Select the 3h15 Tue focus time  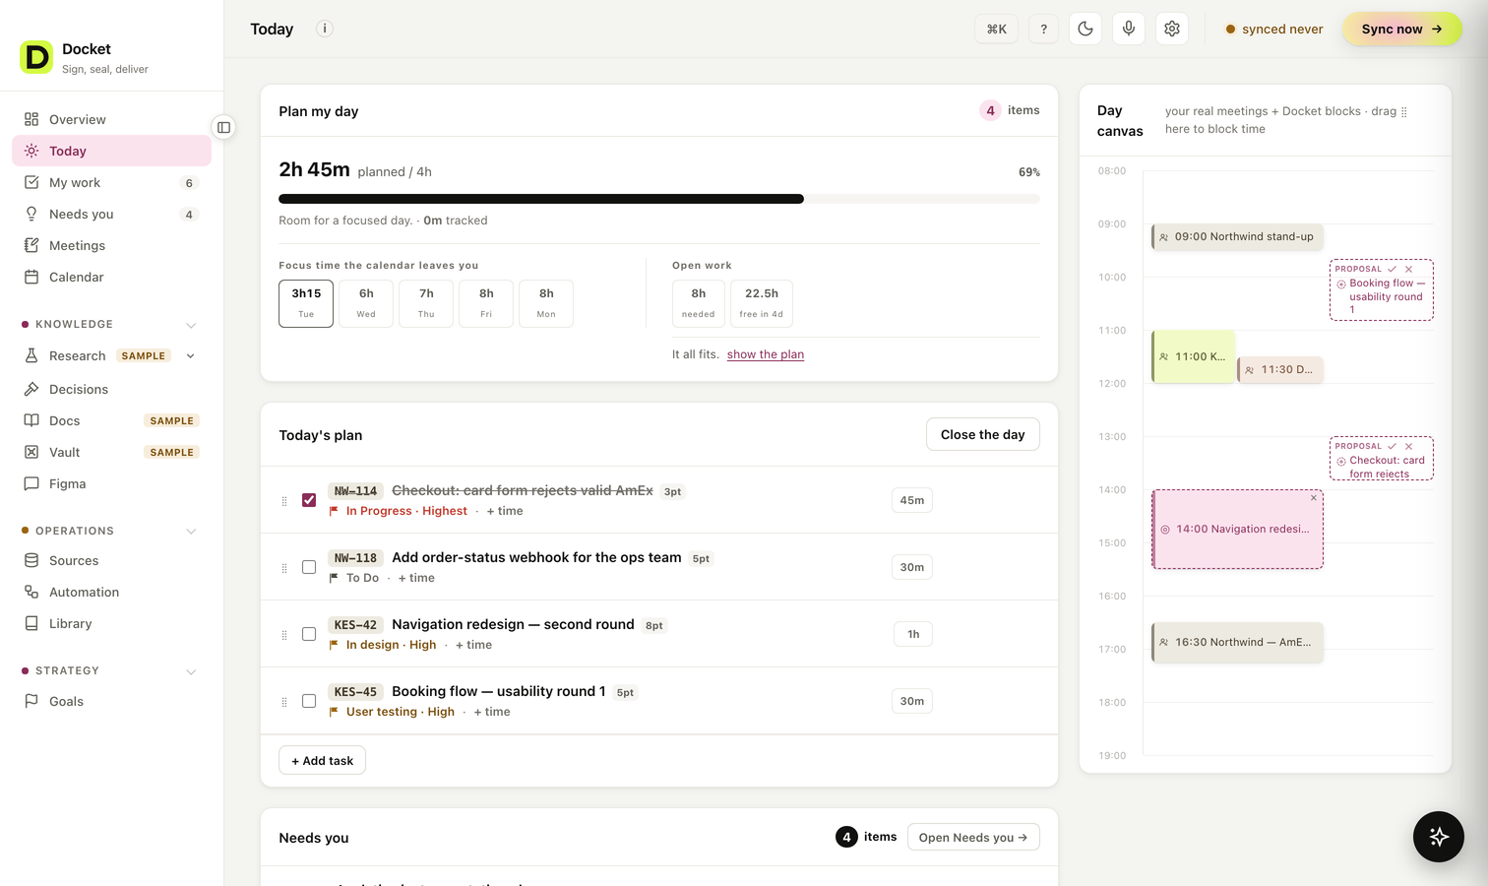click(306, 303)
